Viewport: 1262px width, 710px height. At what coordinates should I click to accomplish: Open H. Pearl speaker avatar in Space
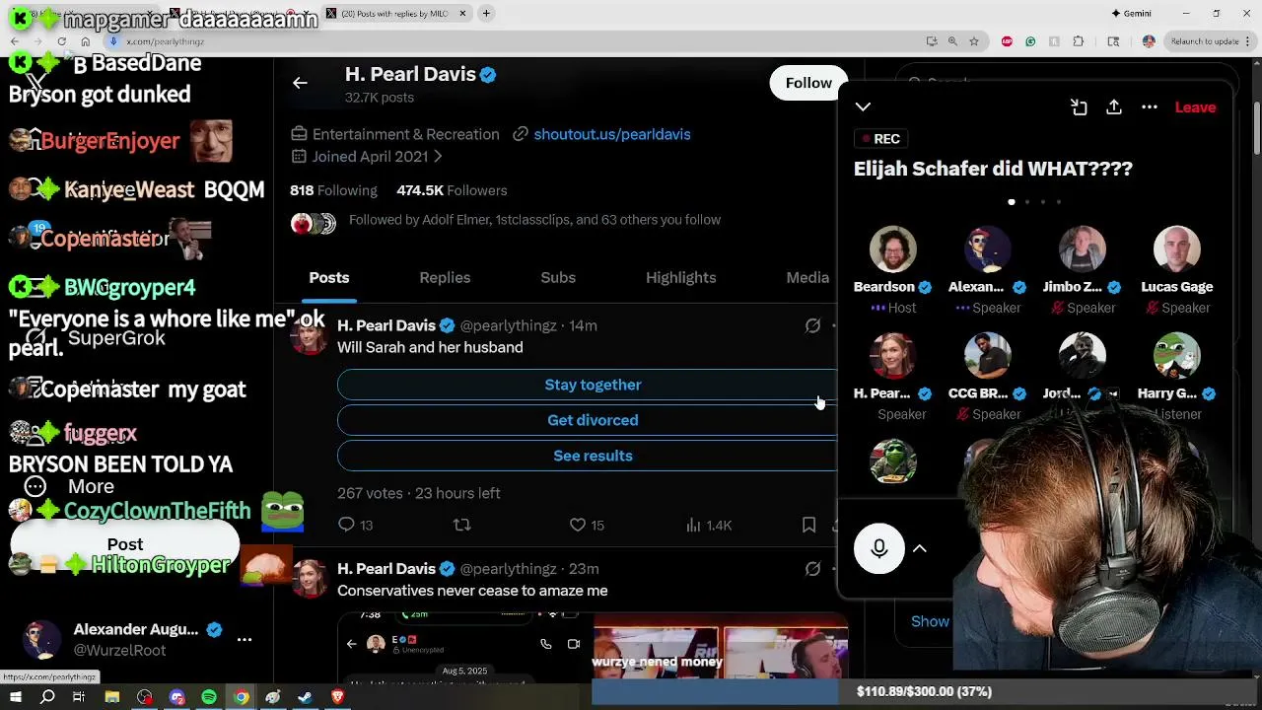pos(893,356)
